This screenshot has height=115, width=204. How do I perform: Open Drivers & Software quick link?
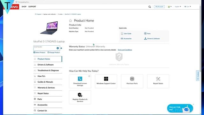(152, 39)
